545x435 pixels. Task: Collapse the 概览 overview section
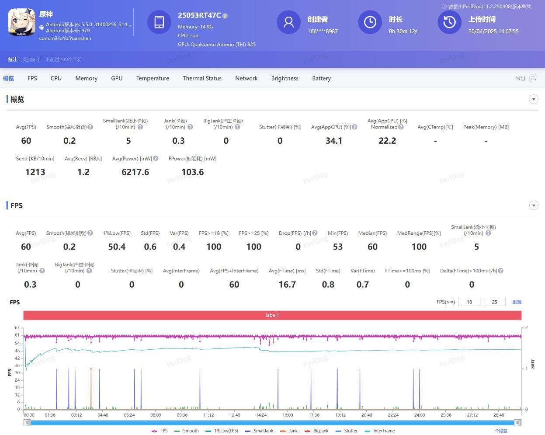click(534, 99)
